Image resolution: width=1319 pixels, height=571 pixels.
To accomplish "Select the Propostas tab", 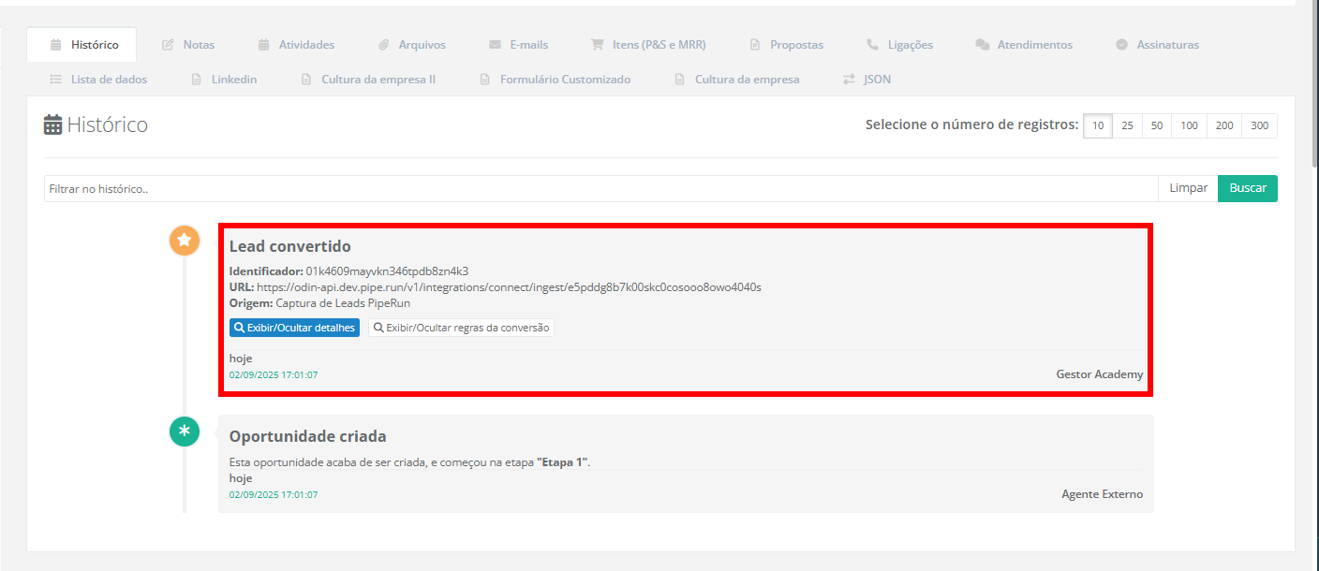I will pyautogui.click(x=786, y=44).
